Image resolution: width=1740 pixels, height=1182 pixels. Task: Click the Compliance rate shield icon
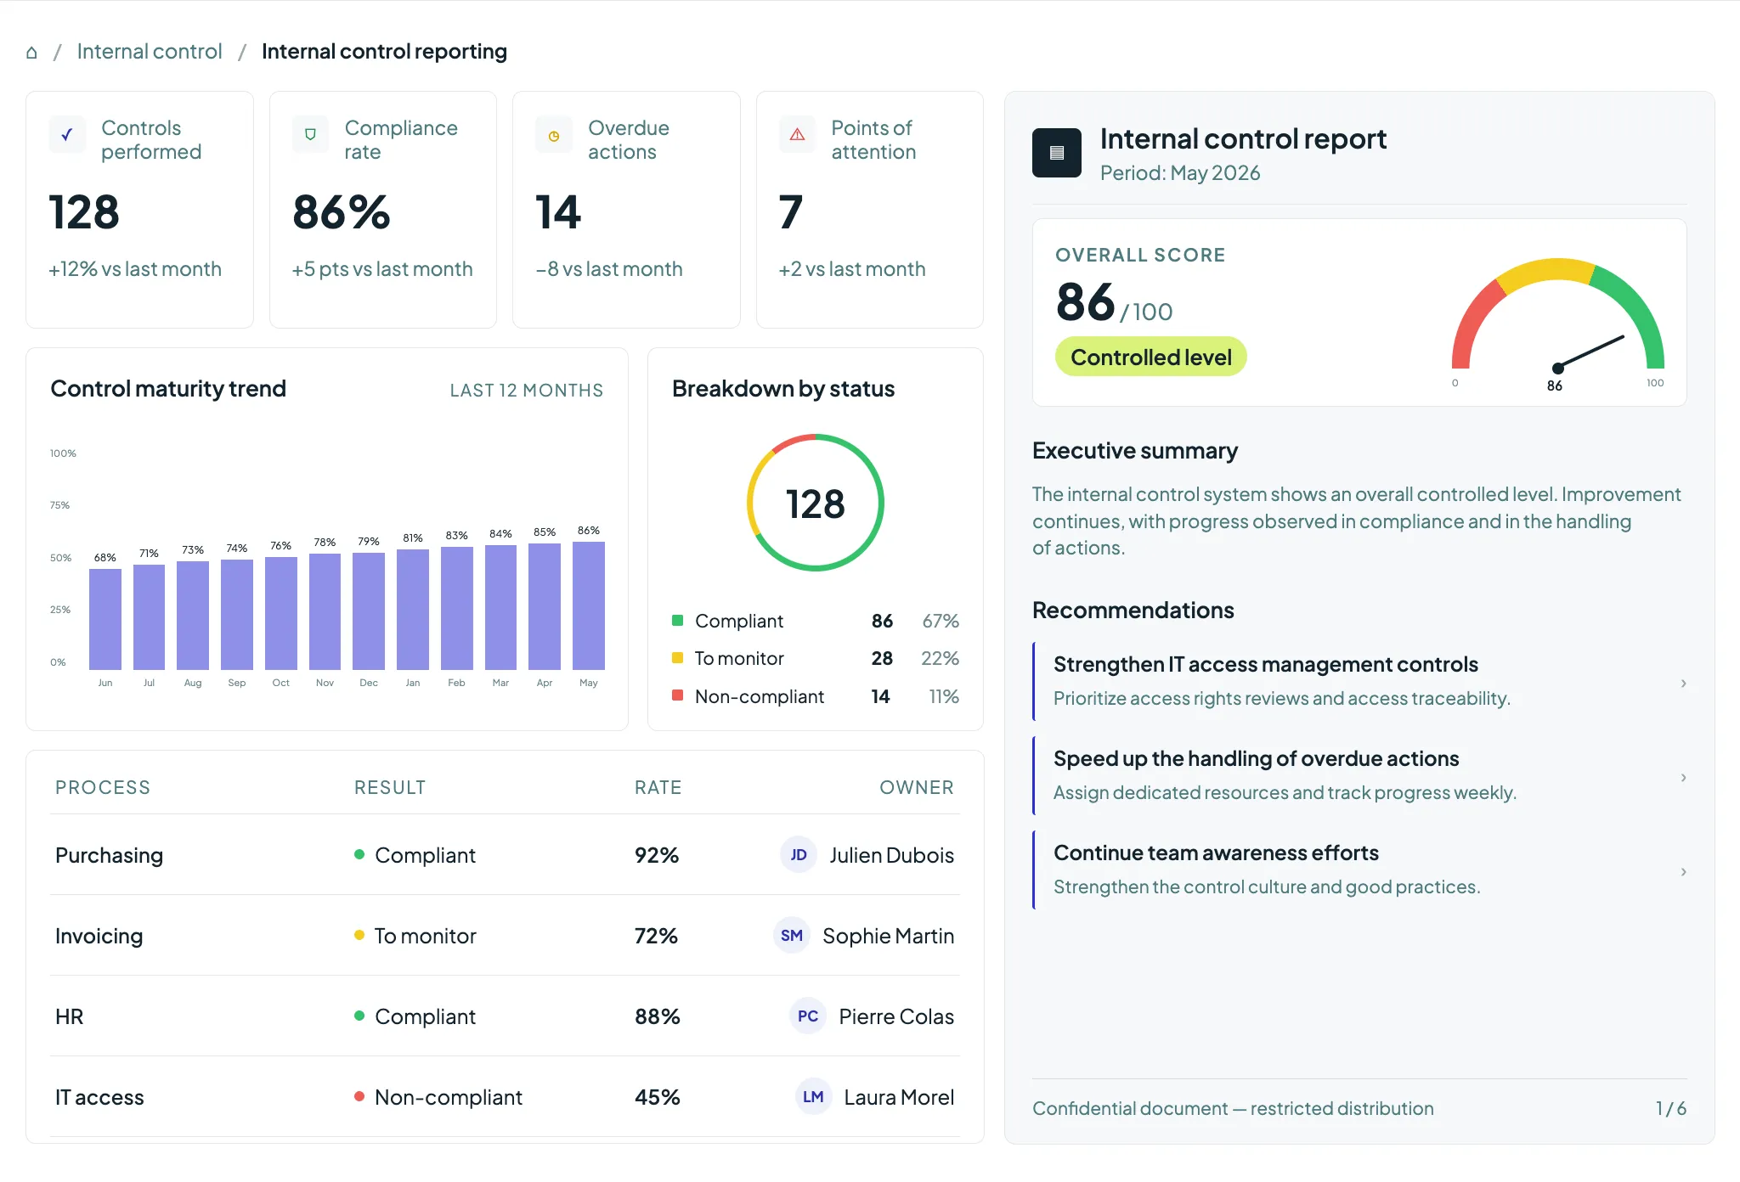[311, 134]
